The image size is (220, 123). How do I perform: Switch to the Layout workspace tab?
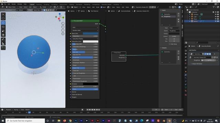(32, 4)
